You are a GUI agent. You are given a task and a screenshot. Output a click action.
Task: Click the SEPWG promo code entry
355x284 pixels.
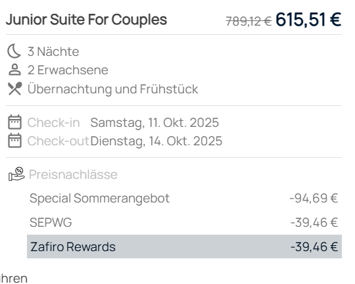tap(51, 222)
